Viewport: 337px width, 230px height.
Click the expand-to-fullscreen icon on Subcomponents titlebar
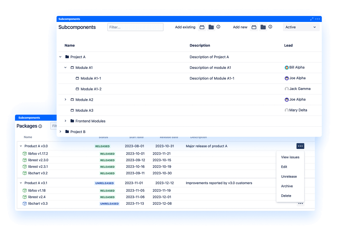pos(312,19)
